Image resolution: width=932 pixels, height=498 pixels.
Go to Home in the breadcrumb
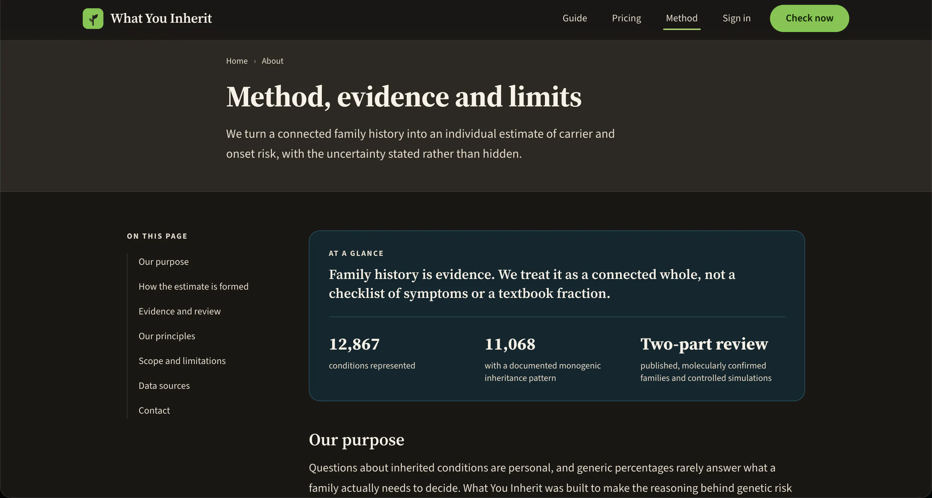click(x=236, y=61)
